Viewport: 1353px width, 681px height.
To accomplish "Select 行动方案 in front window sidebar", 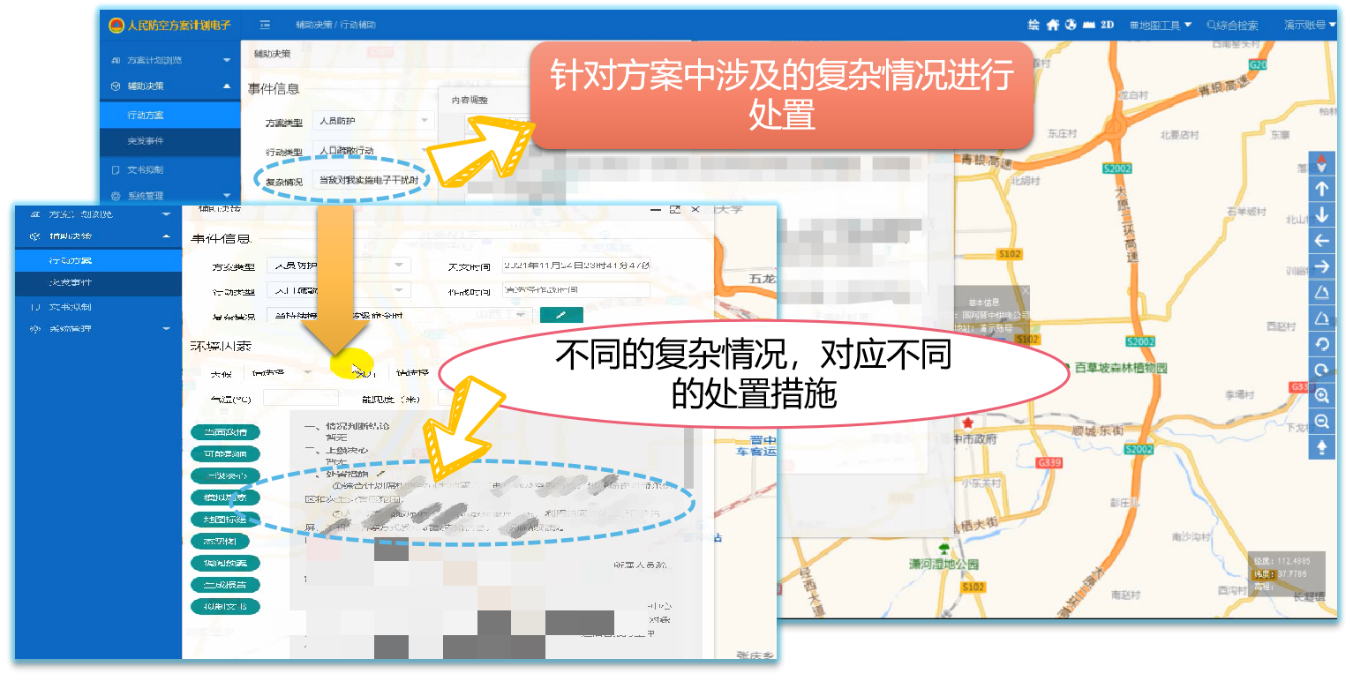I will pos(98,261).
